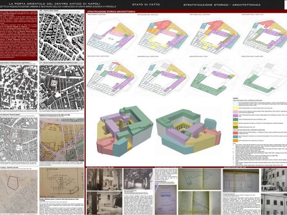Image resolution: width=287 pixels, height=215 pixels.
Task: Open the hand-drawn sketch on aged paper
Action: [x=61, y=183]
